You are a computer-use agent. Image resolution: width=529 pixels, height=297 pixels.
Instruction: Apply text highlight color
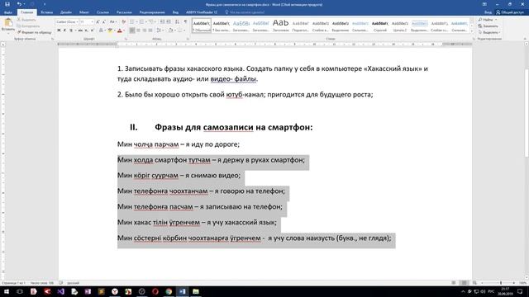pos(110,31)
